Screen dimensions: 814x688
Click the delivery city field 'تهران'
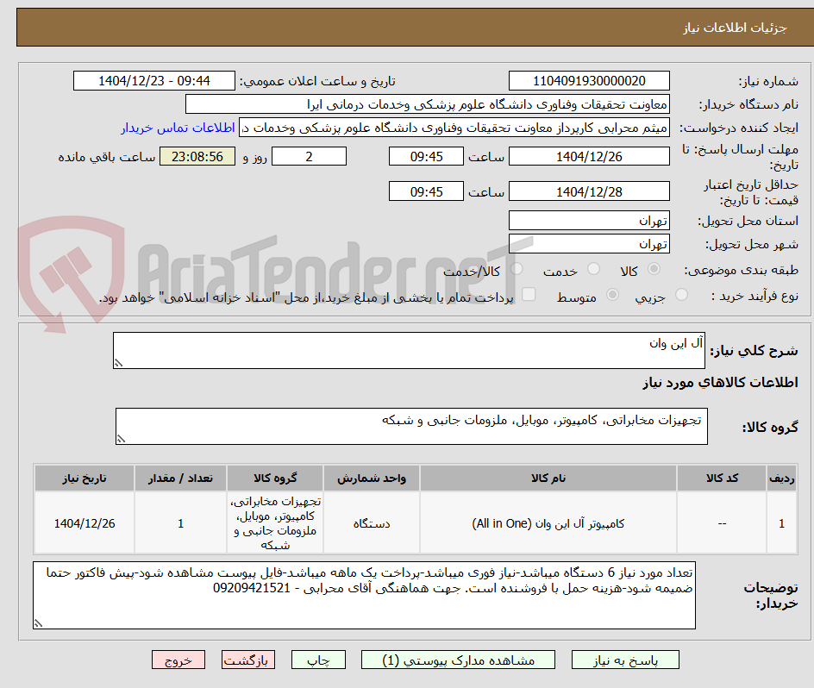point(589,243)
